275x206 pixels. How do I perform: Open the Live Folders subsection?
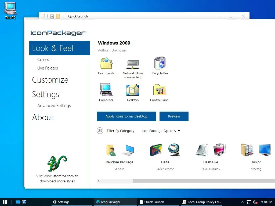[x=48, y=68]
